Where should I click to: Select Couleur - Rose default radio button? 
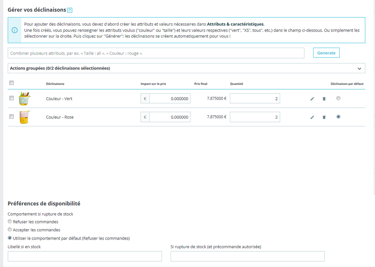(x=338, y=117)
